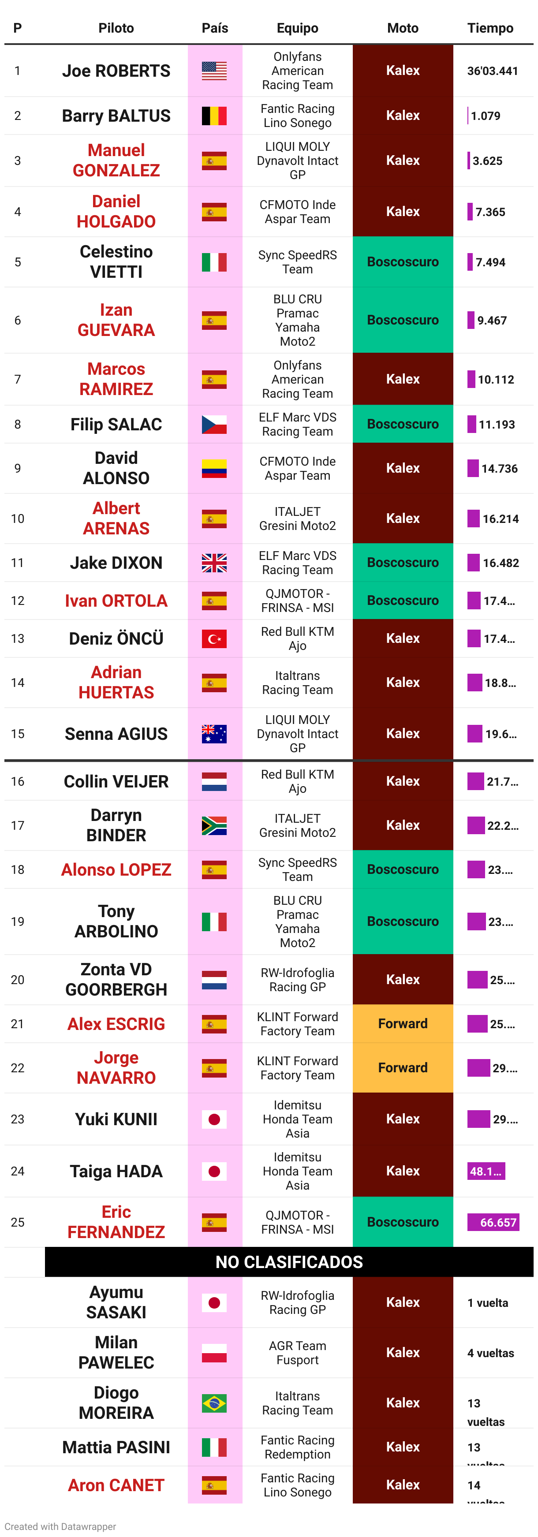
Task: Click the Kalex cell for Joe Roberts
Action: click(x=403, y=71)
